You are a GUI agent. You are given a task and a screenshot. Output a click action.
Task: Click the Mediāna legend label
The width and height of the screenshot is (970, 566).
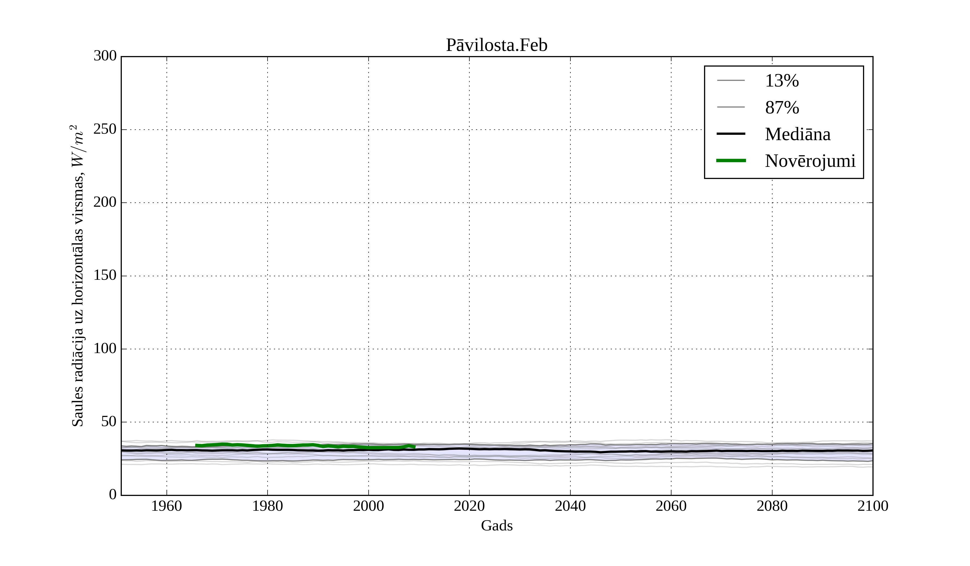[797, 134]
